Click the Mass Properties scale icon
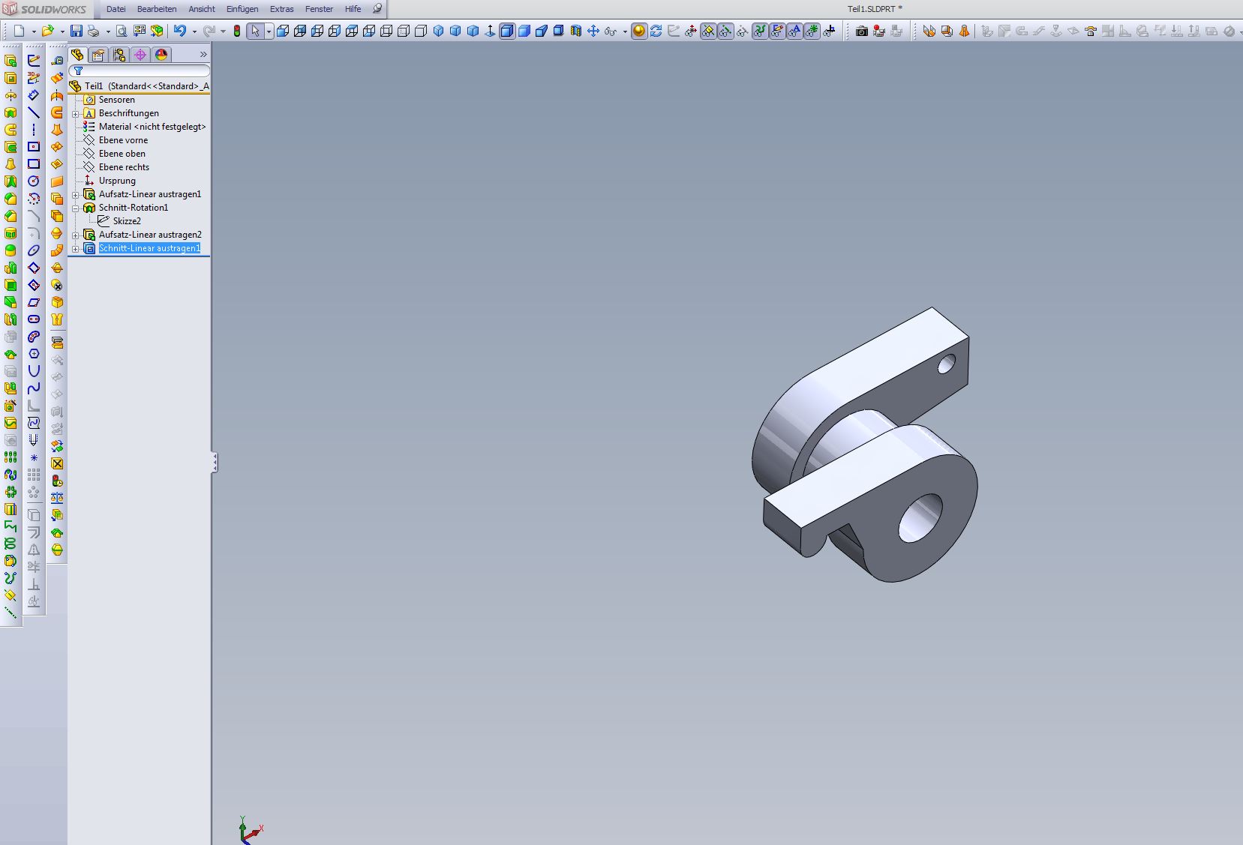The image size is (1243, 845). [x=57, y=498]
